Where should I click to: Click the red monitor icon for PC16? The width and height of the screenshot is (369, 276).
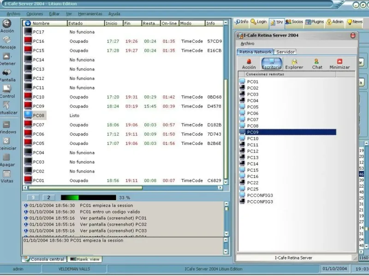point(28,40)
